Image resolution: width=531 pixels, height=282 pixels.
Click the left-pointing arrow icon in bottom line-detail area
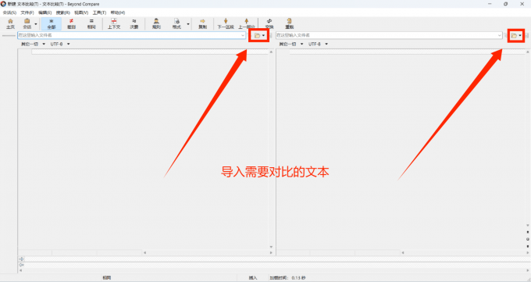[21, 265]
